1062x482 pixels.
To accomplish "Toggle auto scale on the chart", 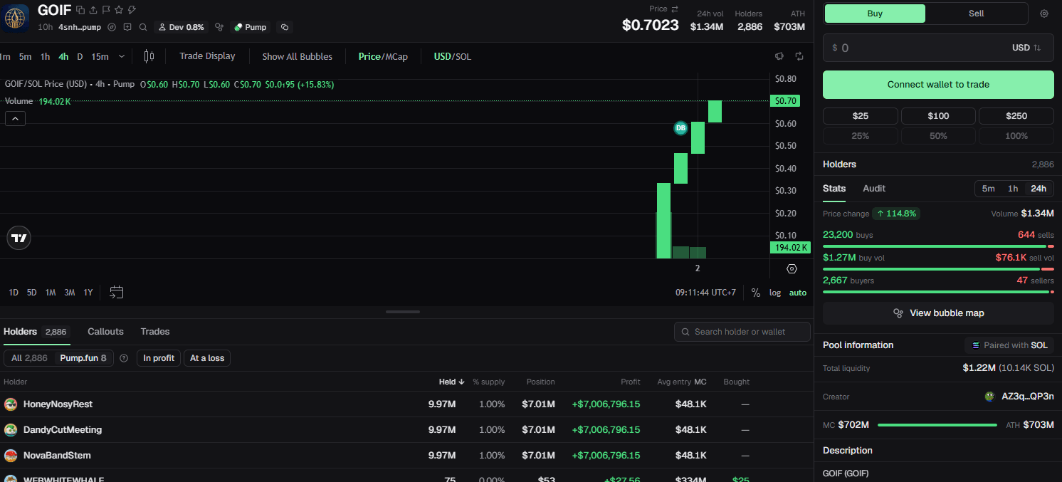I will [798, 293].
